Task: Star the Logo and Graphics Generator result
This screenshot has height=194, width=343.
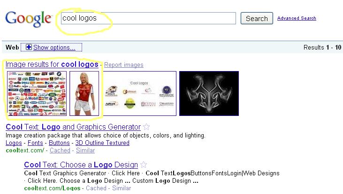Action: [x=146, y=127]
